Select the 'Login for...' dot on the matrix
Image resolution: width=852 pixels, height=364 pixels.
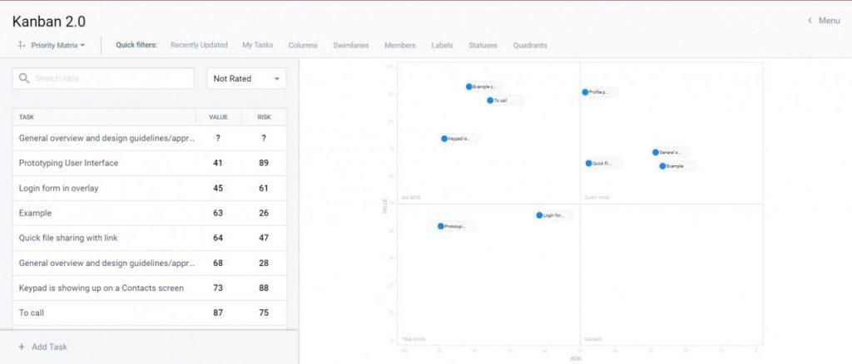point(539,215)
